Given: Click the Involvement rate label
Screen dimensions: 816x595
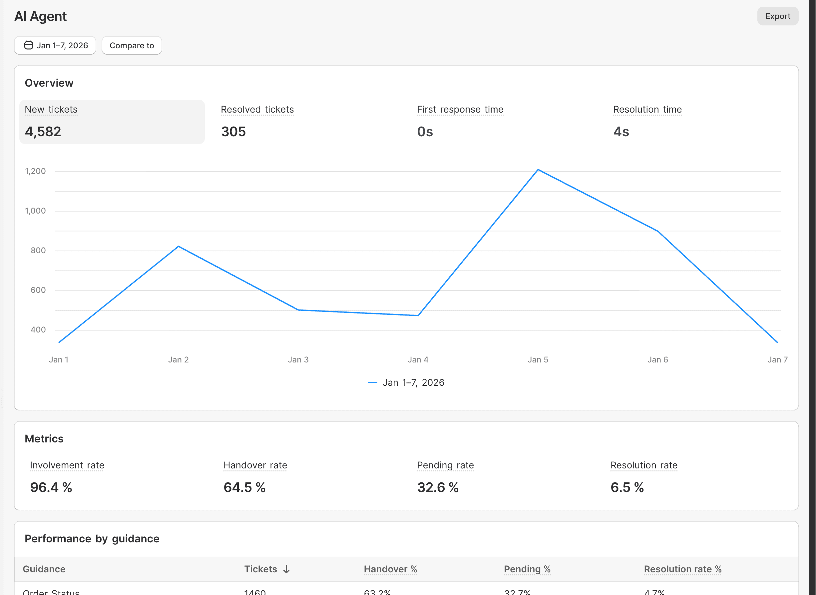Looking at the screenshot, I should point(67,465).
